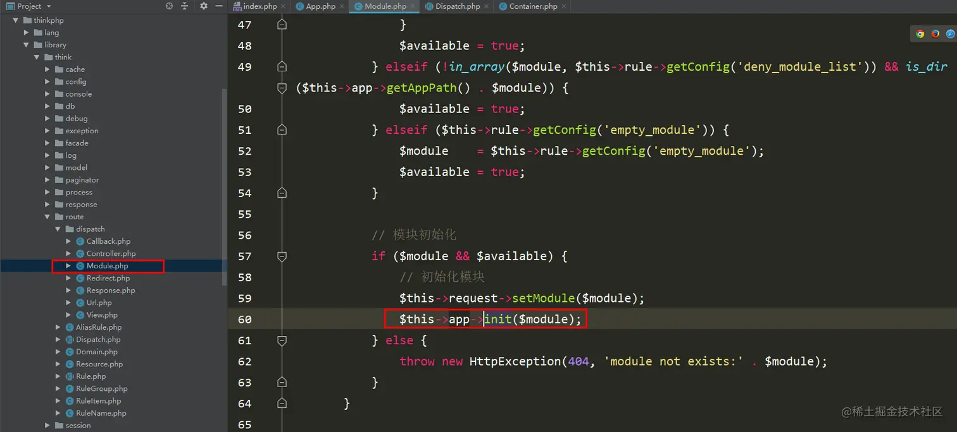Select Module.php in the project tree
This screenshot has width=957, height=432.
tap(107, 266)
